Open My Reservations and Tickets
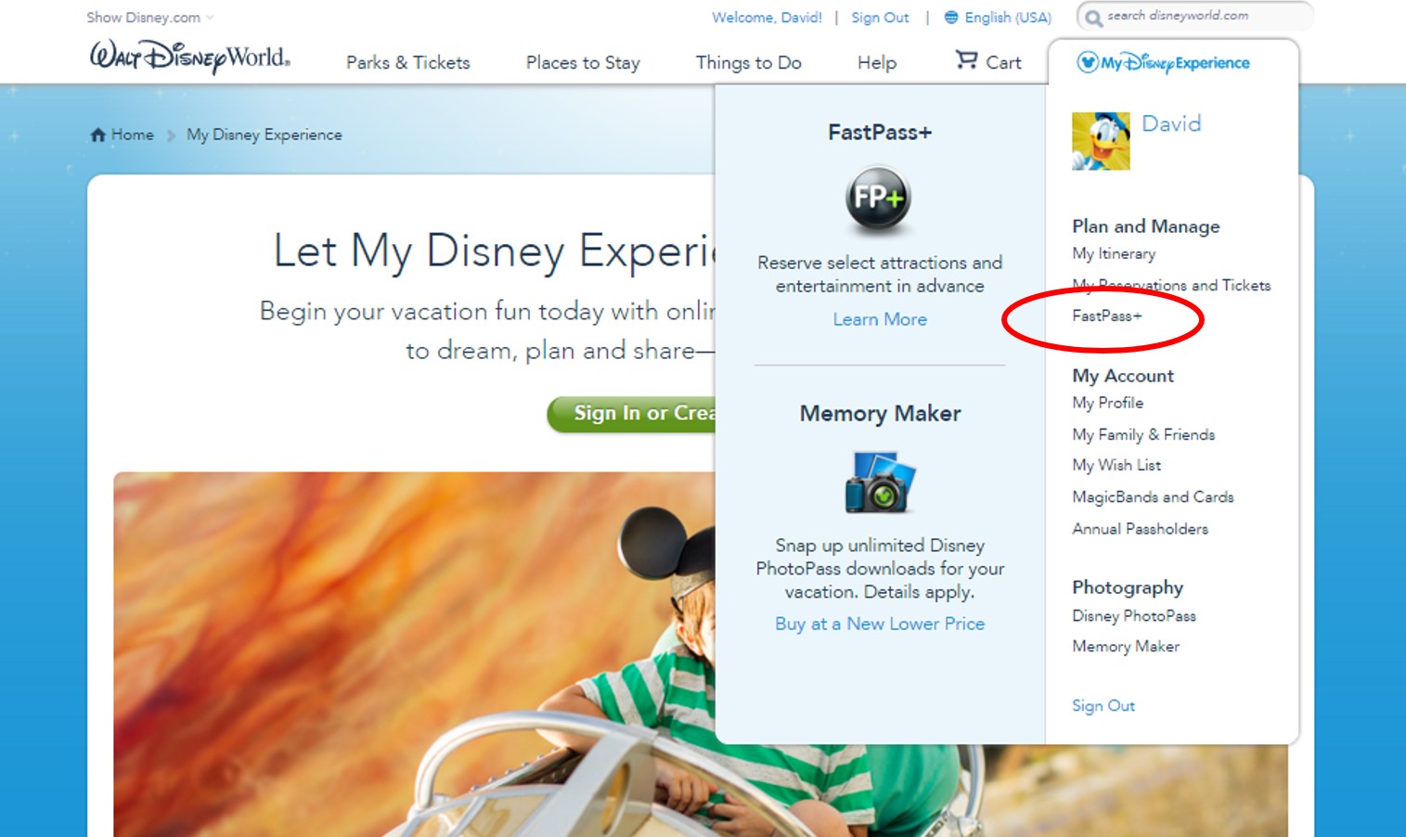 tap(1171, 285)
